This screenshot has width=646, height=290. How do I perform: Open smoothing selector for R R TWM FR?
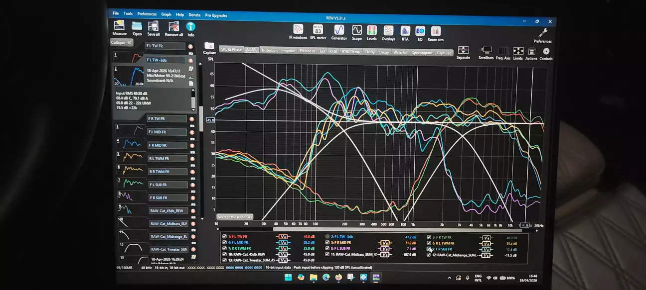pyautogui.click(x=283, y=248)
